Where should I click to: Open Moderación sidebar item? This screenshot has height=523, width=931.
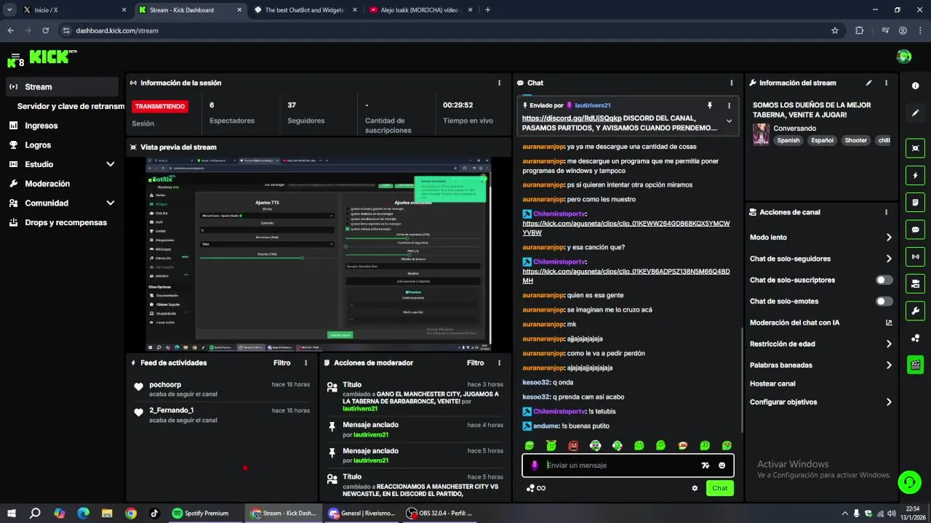pyautogui.click(x=47, y=184)
